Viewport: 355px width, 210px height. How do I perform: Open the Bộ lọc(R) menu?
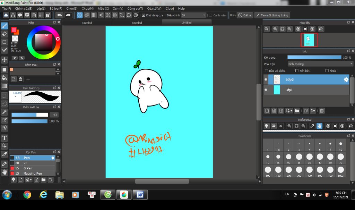coord(56,8)
